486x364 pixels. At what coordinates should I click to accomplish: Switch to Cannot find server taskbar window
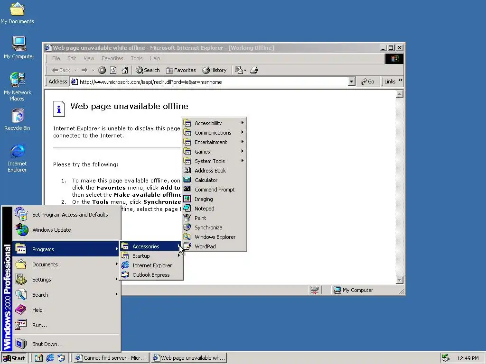112,358
